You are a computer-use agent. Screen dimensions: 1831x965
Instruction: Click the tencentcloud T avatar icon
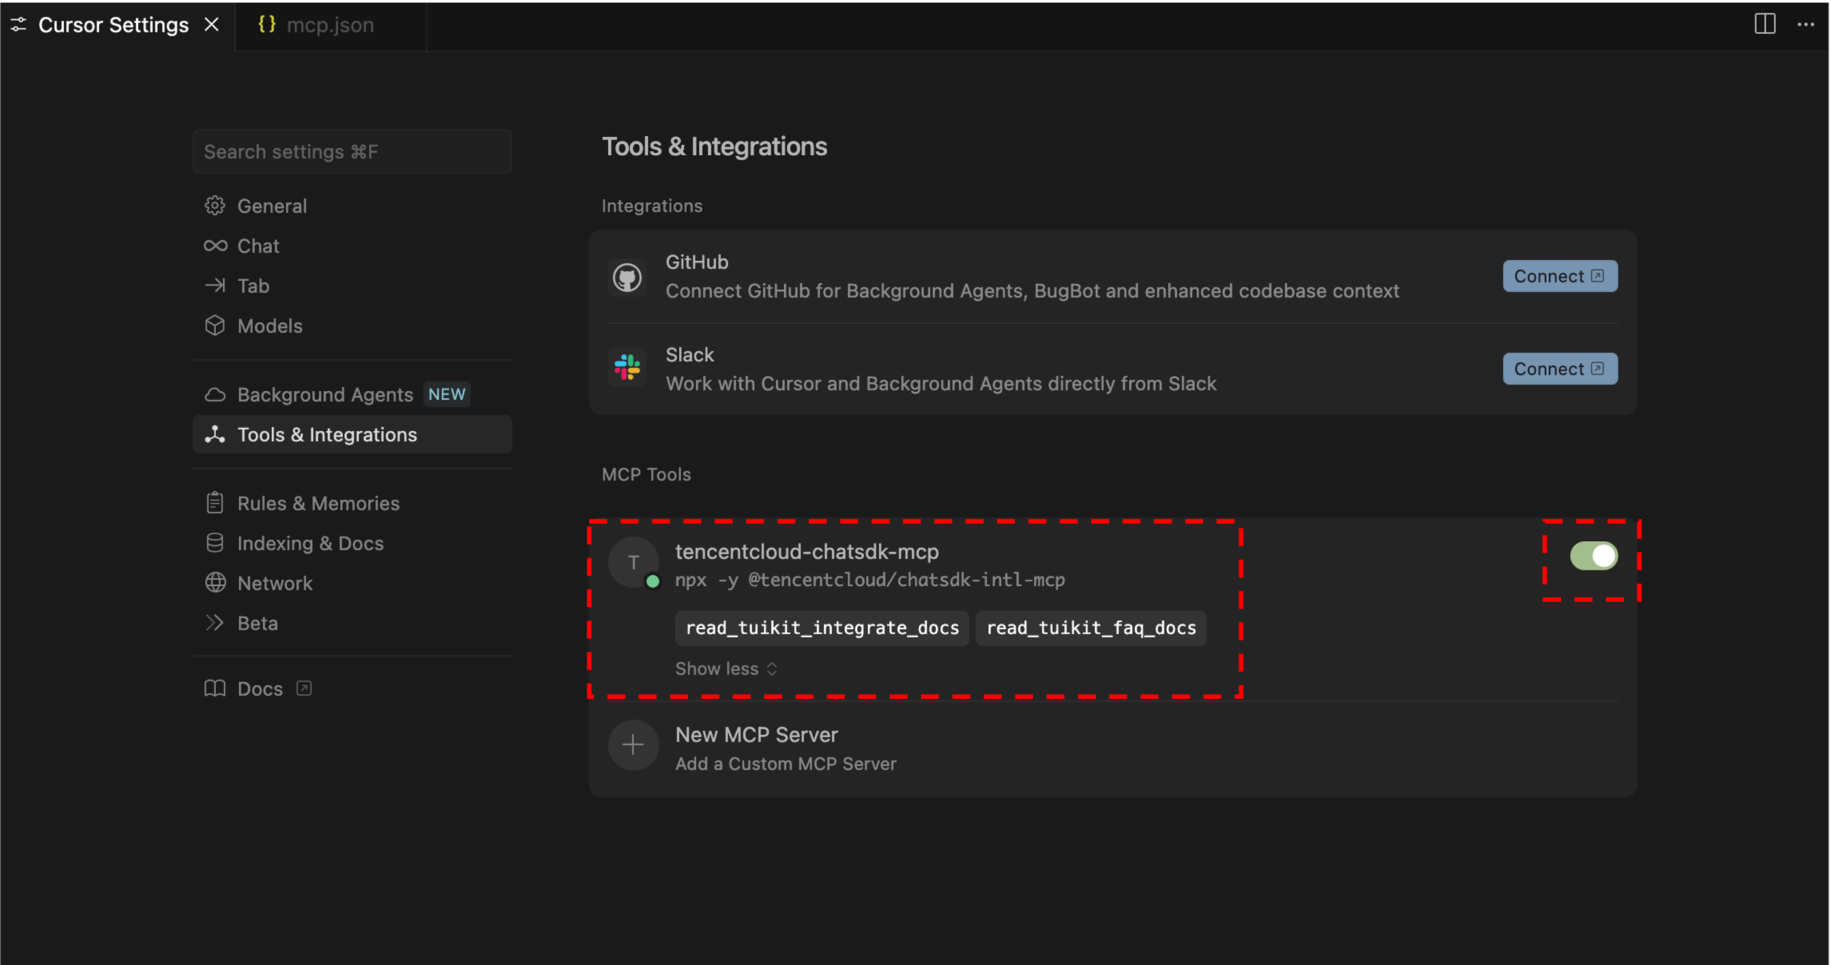[x=633, y=562]
